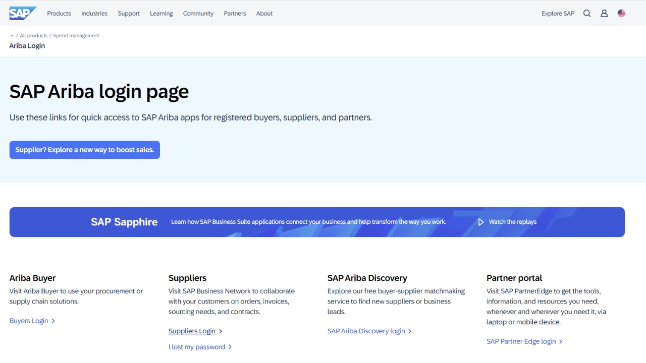The width and height of the screenshot is (646, 363).
Task: Click the arrow next to Buyers Login
Action: coord(53,321)
